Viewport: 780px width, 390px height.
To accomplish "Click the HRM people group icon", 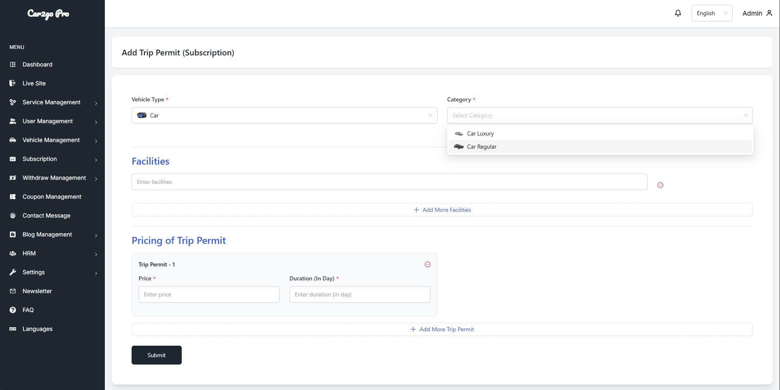I will pyautogui.click(x=13, y=253).
